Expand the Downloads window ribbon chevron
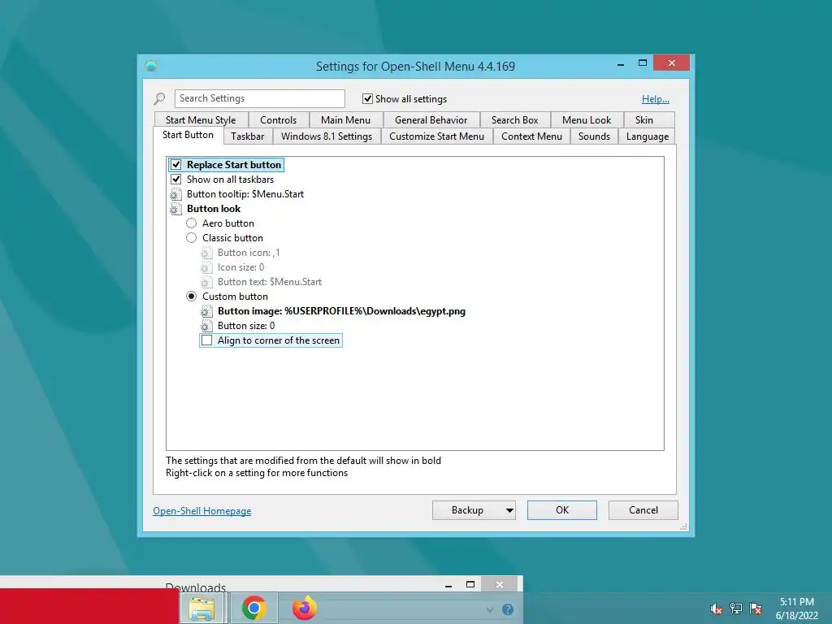The width and height of the screenshot is (832, 624). pos(490,609)
